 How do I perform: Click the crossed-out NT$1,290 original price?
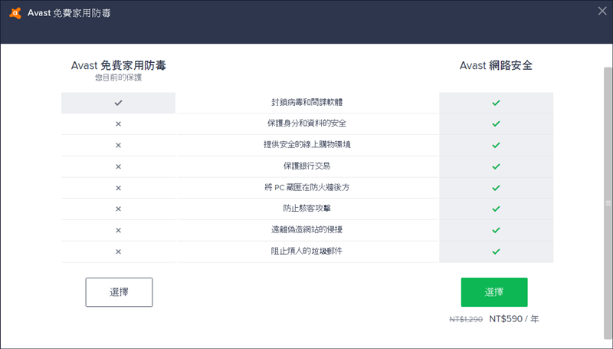tap(465, 319)
